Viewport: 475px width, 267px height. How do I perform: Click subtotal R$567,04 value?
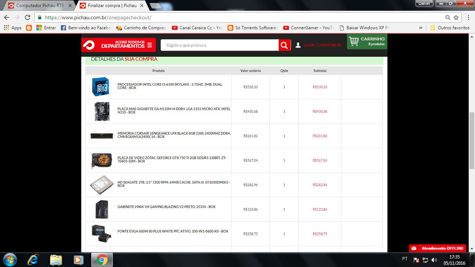pyautogui.click(x=320, y=161)
